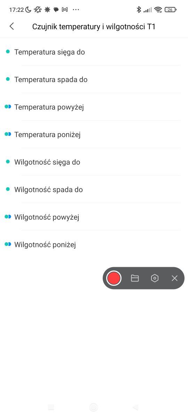Tap 'Temperatura powyżej' option
Viewport: 188px width, 418px height.
tap(94, 107)
